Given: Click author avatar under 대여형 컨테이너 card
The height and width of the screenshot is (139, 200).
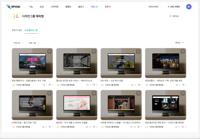Looking at the screenshot, I should click(102, 127).
